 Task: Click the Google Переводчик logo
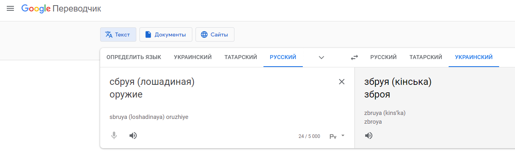(x=61, y=9)
